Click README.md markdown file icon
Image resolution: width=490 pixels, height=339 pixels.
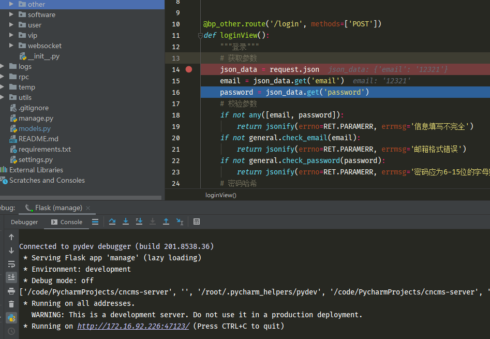pos(13,139)
